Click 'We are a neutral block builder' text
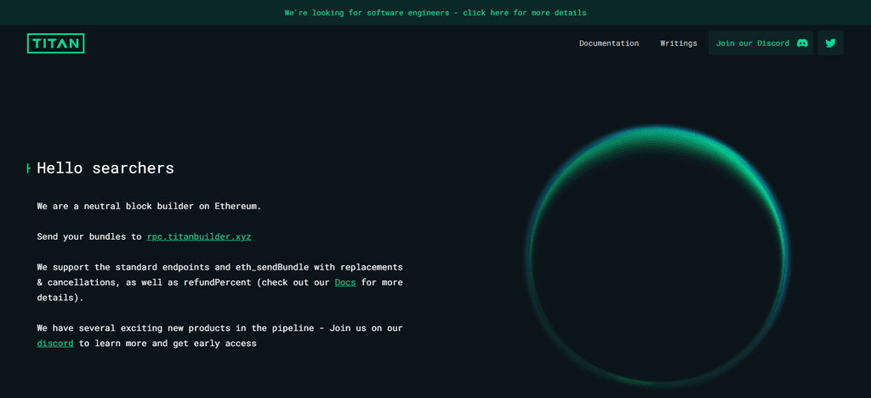871x398 pixels. click(149, 206)
